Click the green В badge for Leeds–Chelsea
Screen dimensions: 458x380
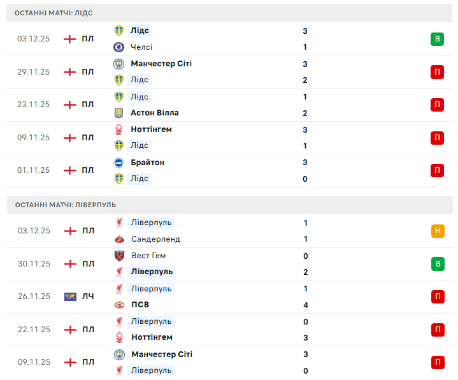coord(437,39)
